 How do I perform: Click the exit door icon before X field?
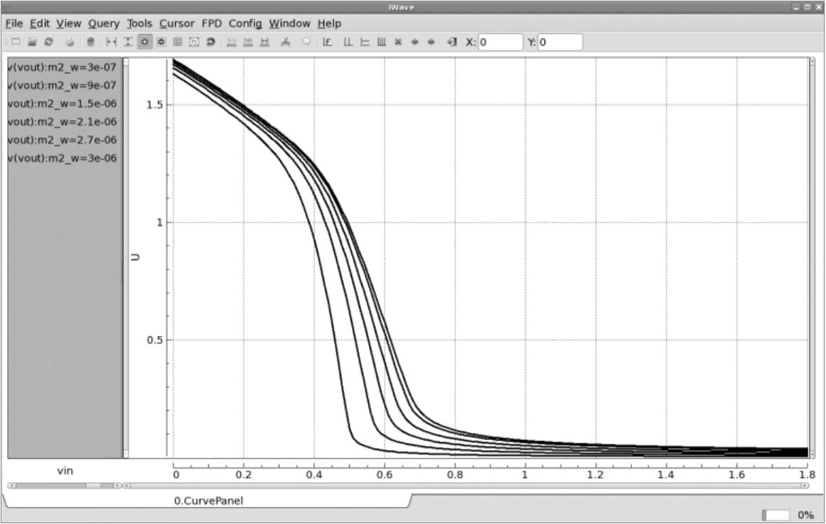[x=451, y=42]
